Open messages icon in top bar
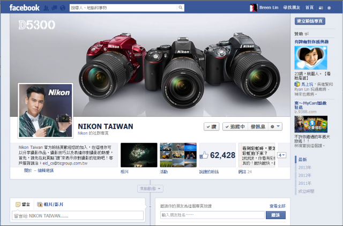The height and width of the screenshot is (226, 343). (x=54, y=8)
